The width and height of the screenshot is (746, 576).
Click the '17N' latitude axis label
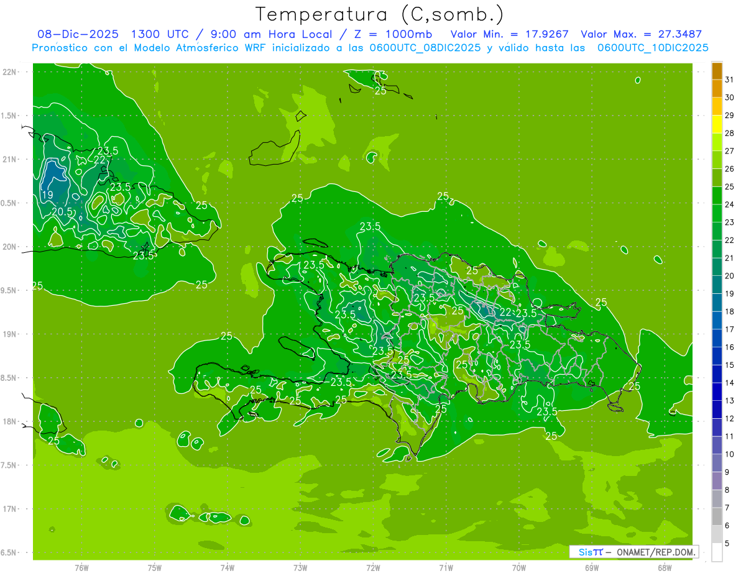point(10,509)
